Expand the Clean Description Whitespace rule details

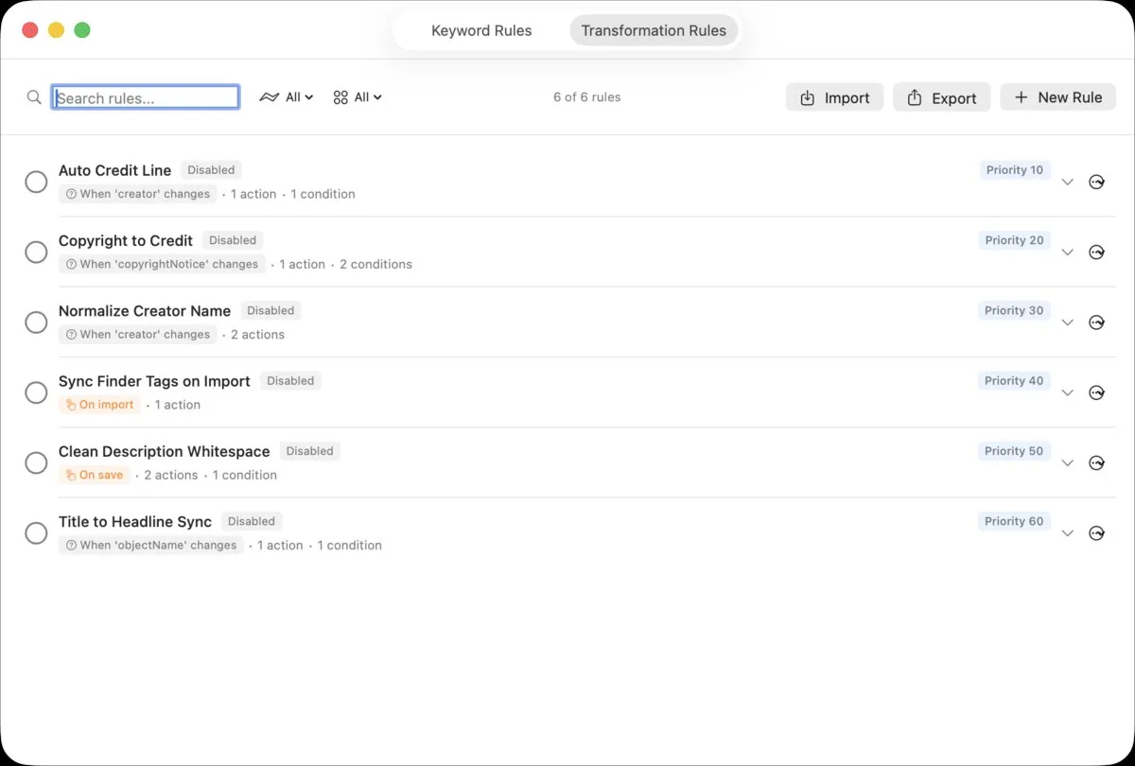coord(1067,462)
